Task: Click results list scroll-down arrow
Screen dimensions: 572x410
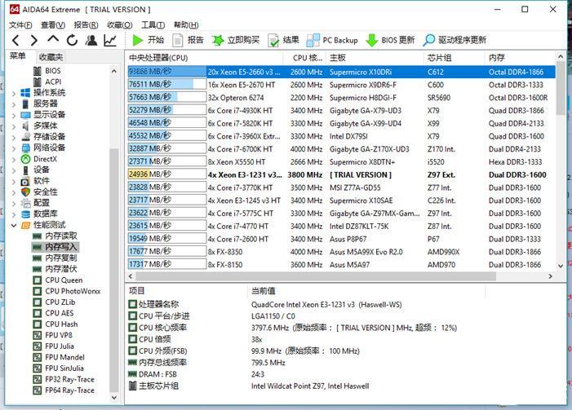Action: point(561,266)
